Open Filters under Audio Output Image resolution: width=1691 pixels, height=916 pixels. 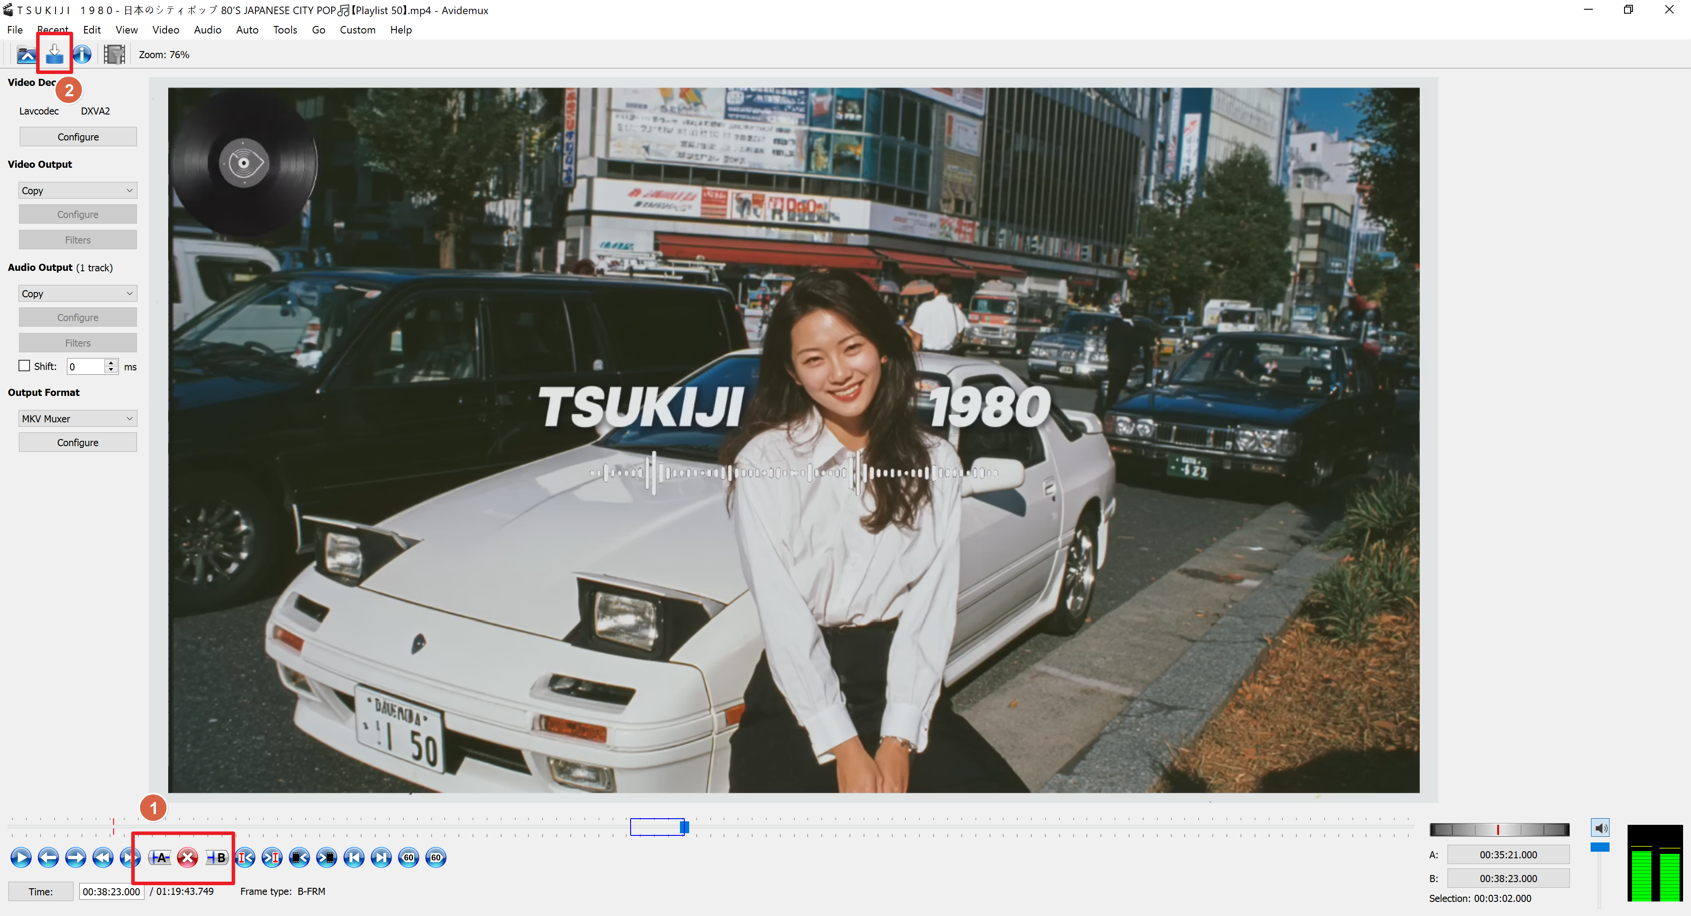point(78,342)
